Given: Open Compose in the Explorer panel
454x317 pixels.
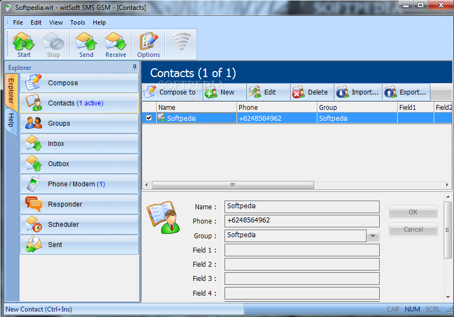Looking at the screenshot, I should tap(79, 83).
